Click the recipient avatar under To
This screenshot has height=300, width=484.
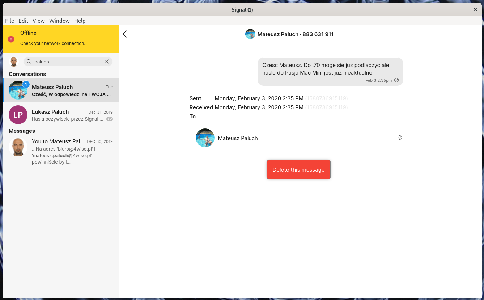205,138
